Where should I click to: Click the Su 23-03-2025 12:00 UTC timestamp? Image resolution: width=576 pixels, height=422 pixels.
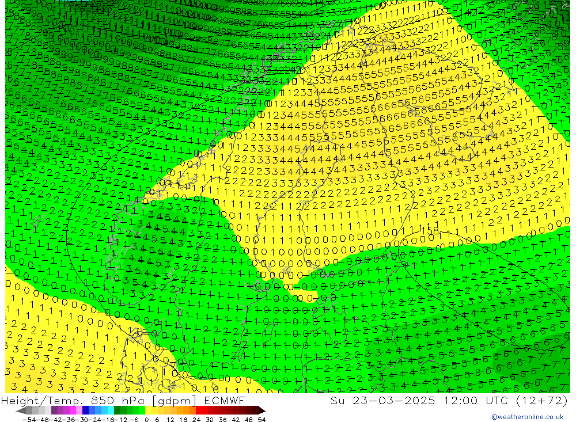click(x=419, y=400)
